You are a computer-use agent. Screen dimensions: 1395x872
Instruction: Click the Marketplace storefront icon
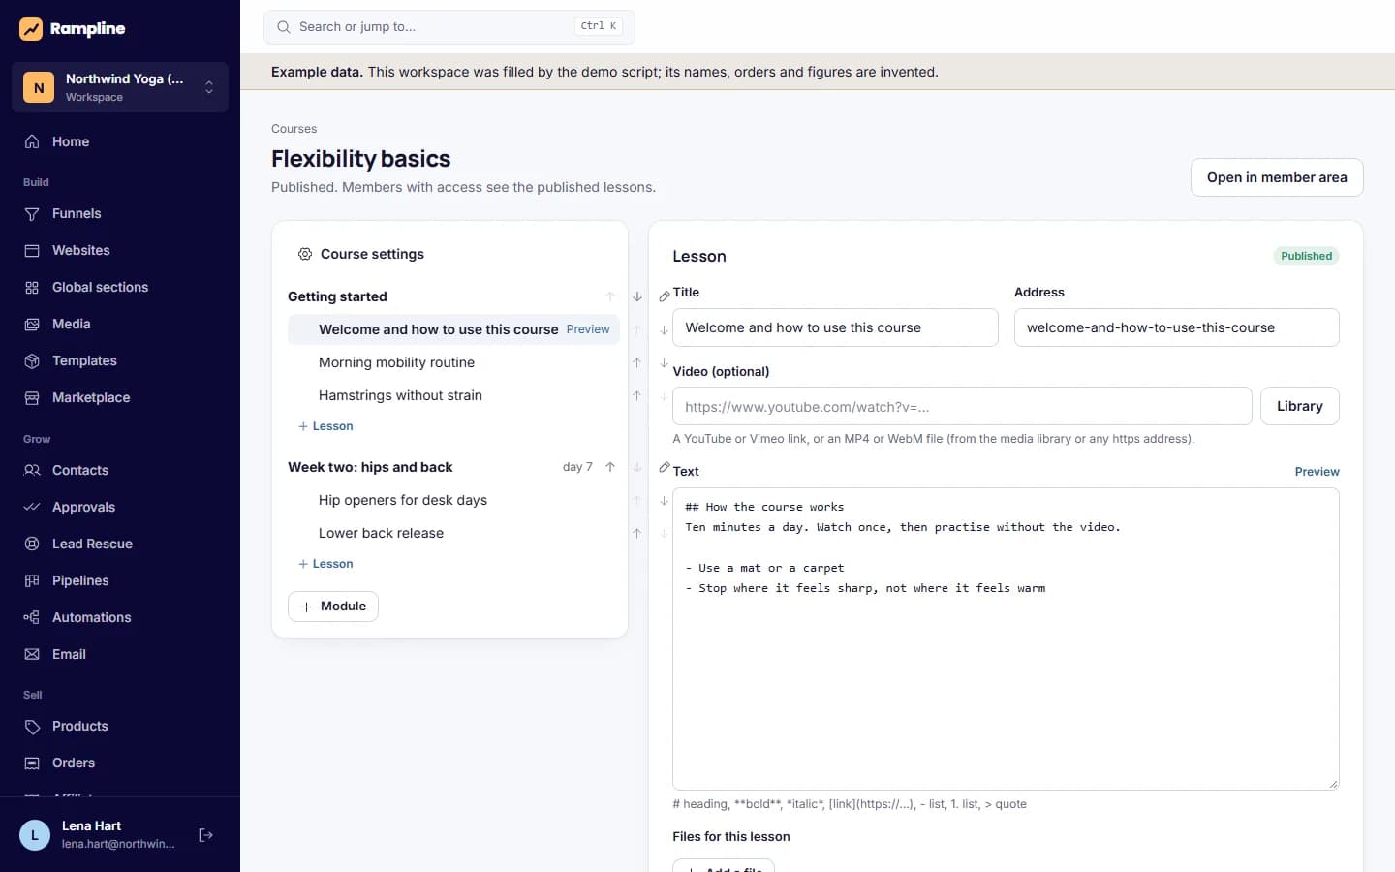(x=32, y=397)
